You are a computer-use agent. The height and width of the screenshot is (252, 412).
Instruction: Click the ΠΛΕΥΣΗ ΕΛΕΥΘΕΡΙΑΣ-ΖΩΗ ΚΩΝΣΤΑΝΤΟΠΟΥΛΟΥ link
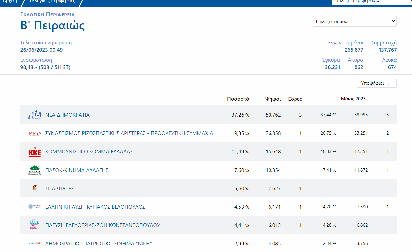102,225
